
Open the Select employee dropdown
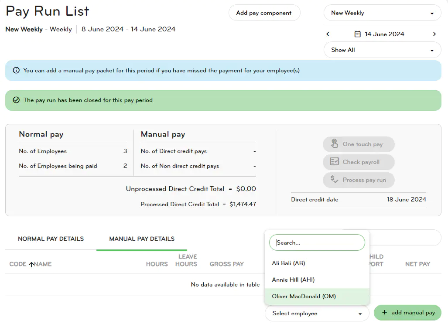pos(317,313)
